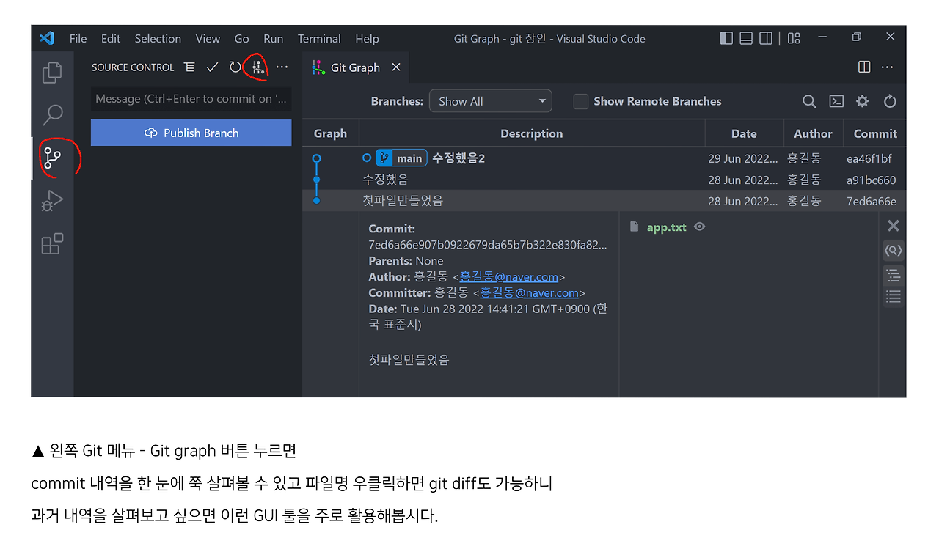The image size is (939, 552).
Task: Search commits in Git Graph
Action: [x=809, y=101]
